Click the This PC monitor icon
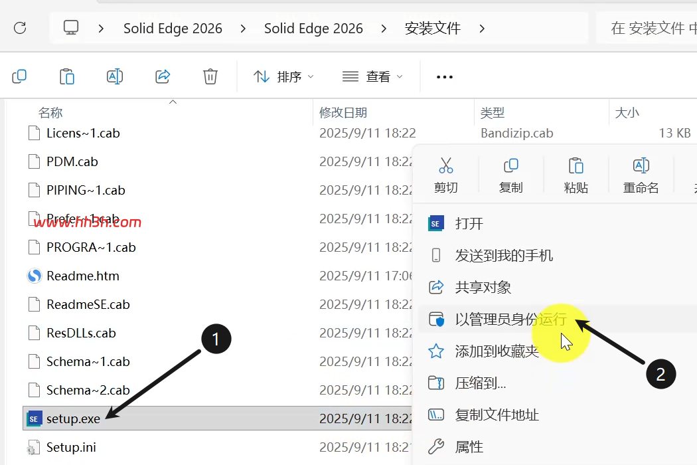The width and height of the screenshot is (697, 465). [x=70, y=28]
